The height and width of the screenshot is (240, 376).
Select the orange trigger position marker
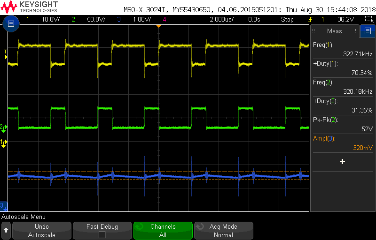[x=158, y=26]
